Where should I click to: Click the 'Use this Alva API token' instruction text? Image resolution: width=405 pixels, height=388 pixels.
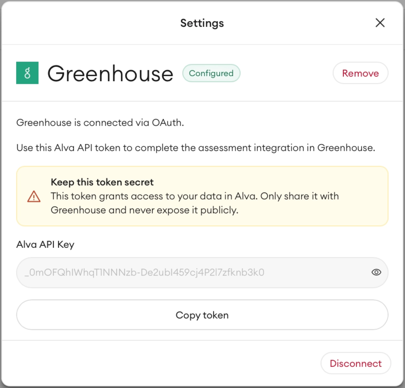point(196,148)
